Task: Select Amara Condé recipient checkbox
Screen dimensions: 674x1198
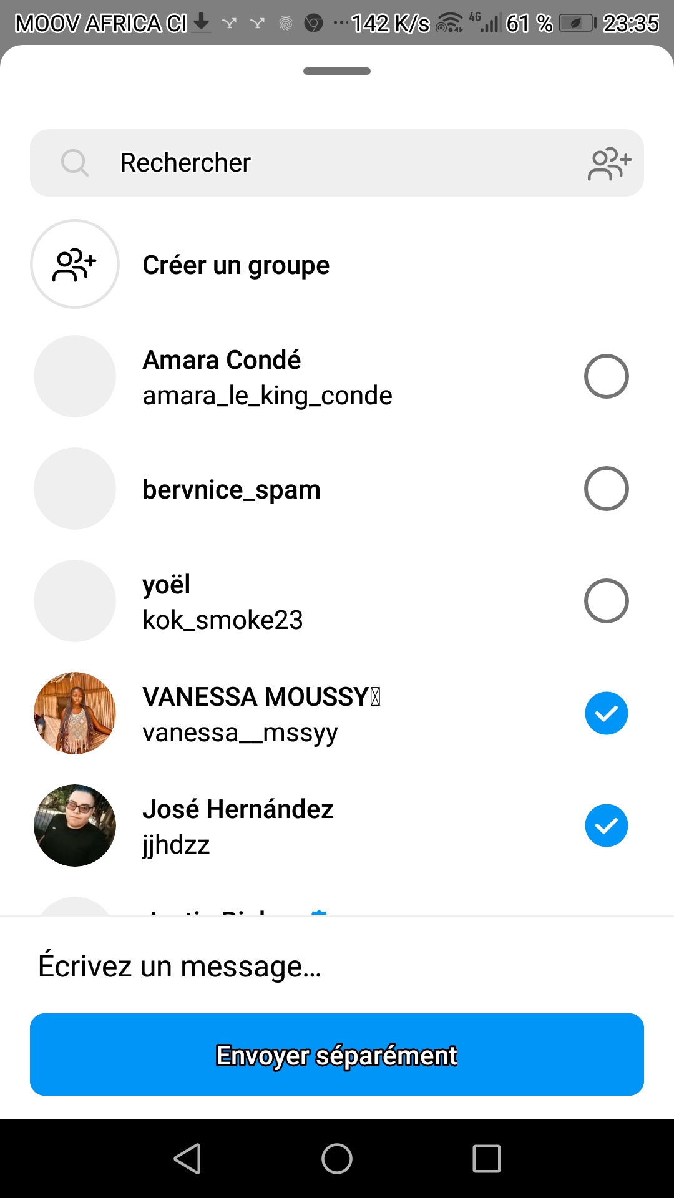Action: (606, 376)
